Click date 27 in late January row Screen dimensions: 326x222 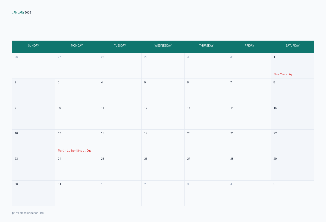189,159
